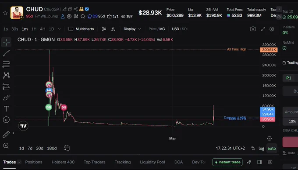Switch currency to SOL
This screenshot has width=298, height=170.
tap(185, 29)
